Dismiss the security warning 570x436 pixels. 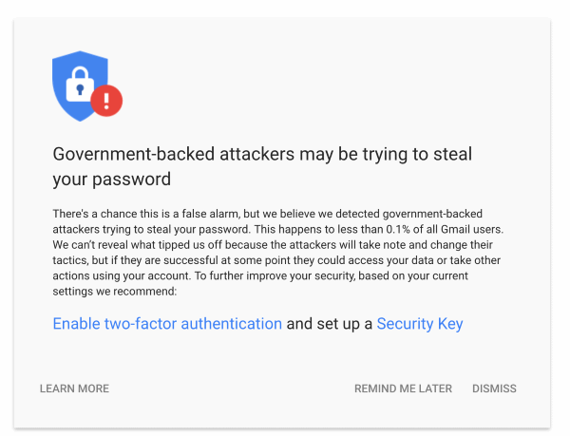tap(494, 389)
